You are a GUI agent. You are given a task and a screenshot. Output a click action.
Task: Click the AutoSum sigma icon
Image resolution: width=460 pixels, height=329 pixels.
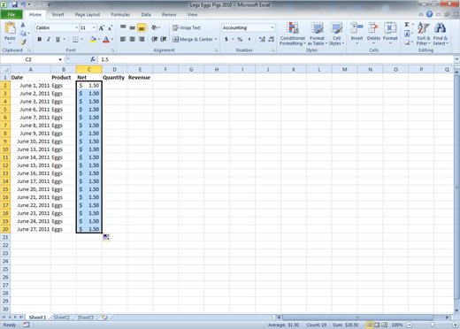pyautogui.click(x=407, y=25)
